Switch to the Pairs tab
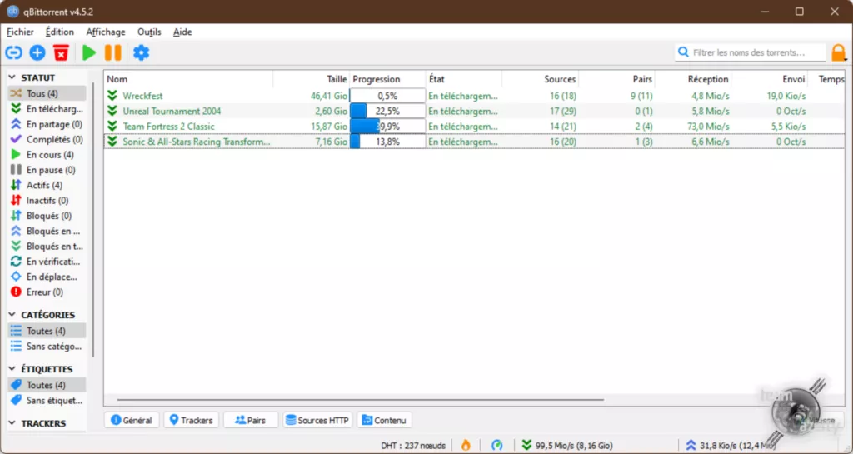853x454 pixels. [250, 420]
